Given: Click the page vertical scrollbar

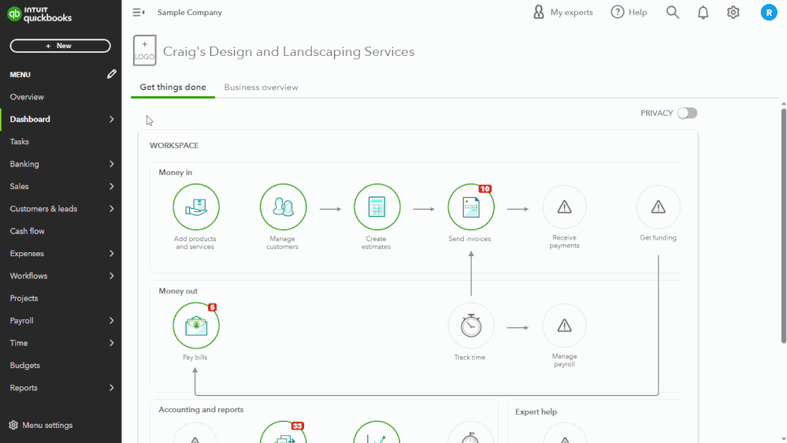Looking at the screenshot, I should click(784, 226).
